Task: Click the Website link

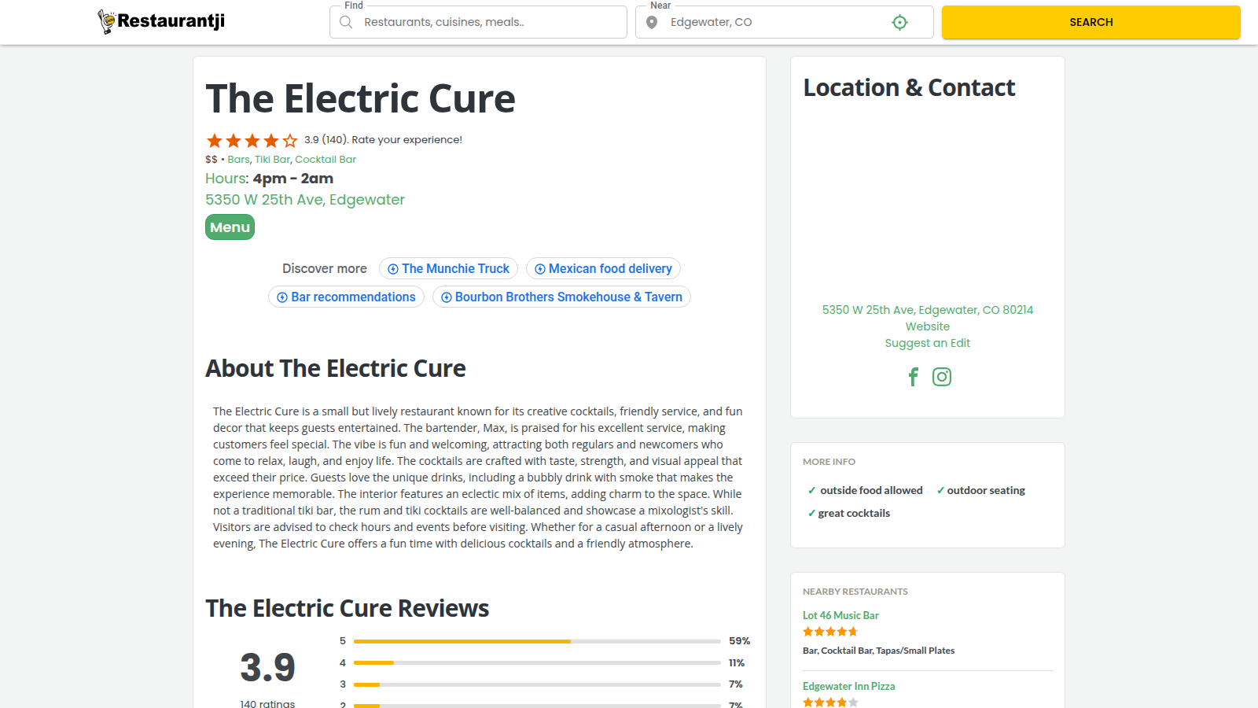Action: [927, 326]
